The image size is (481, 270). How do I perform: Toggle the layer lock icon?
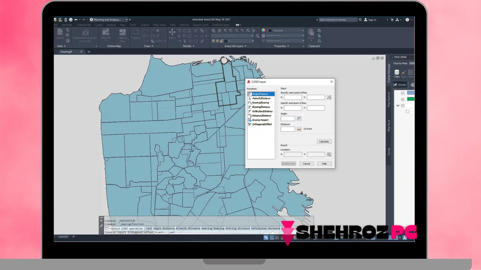tap(221, 41)
